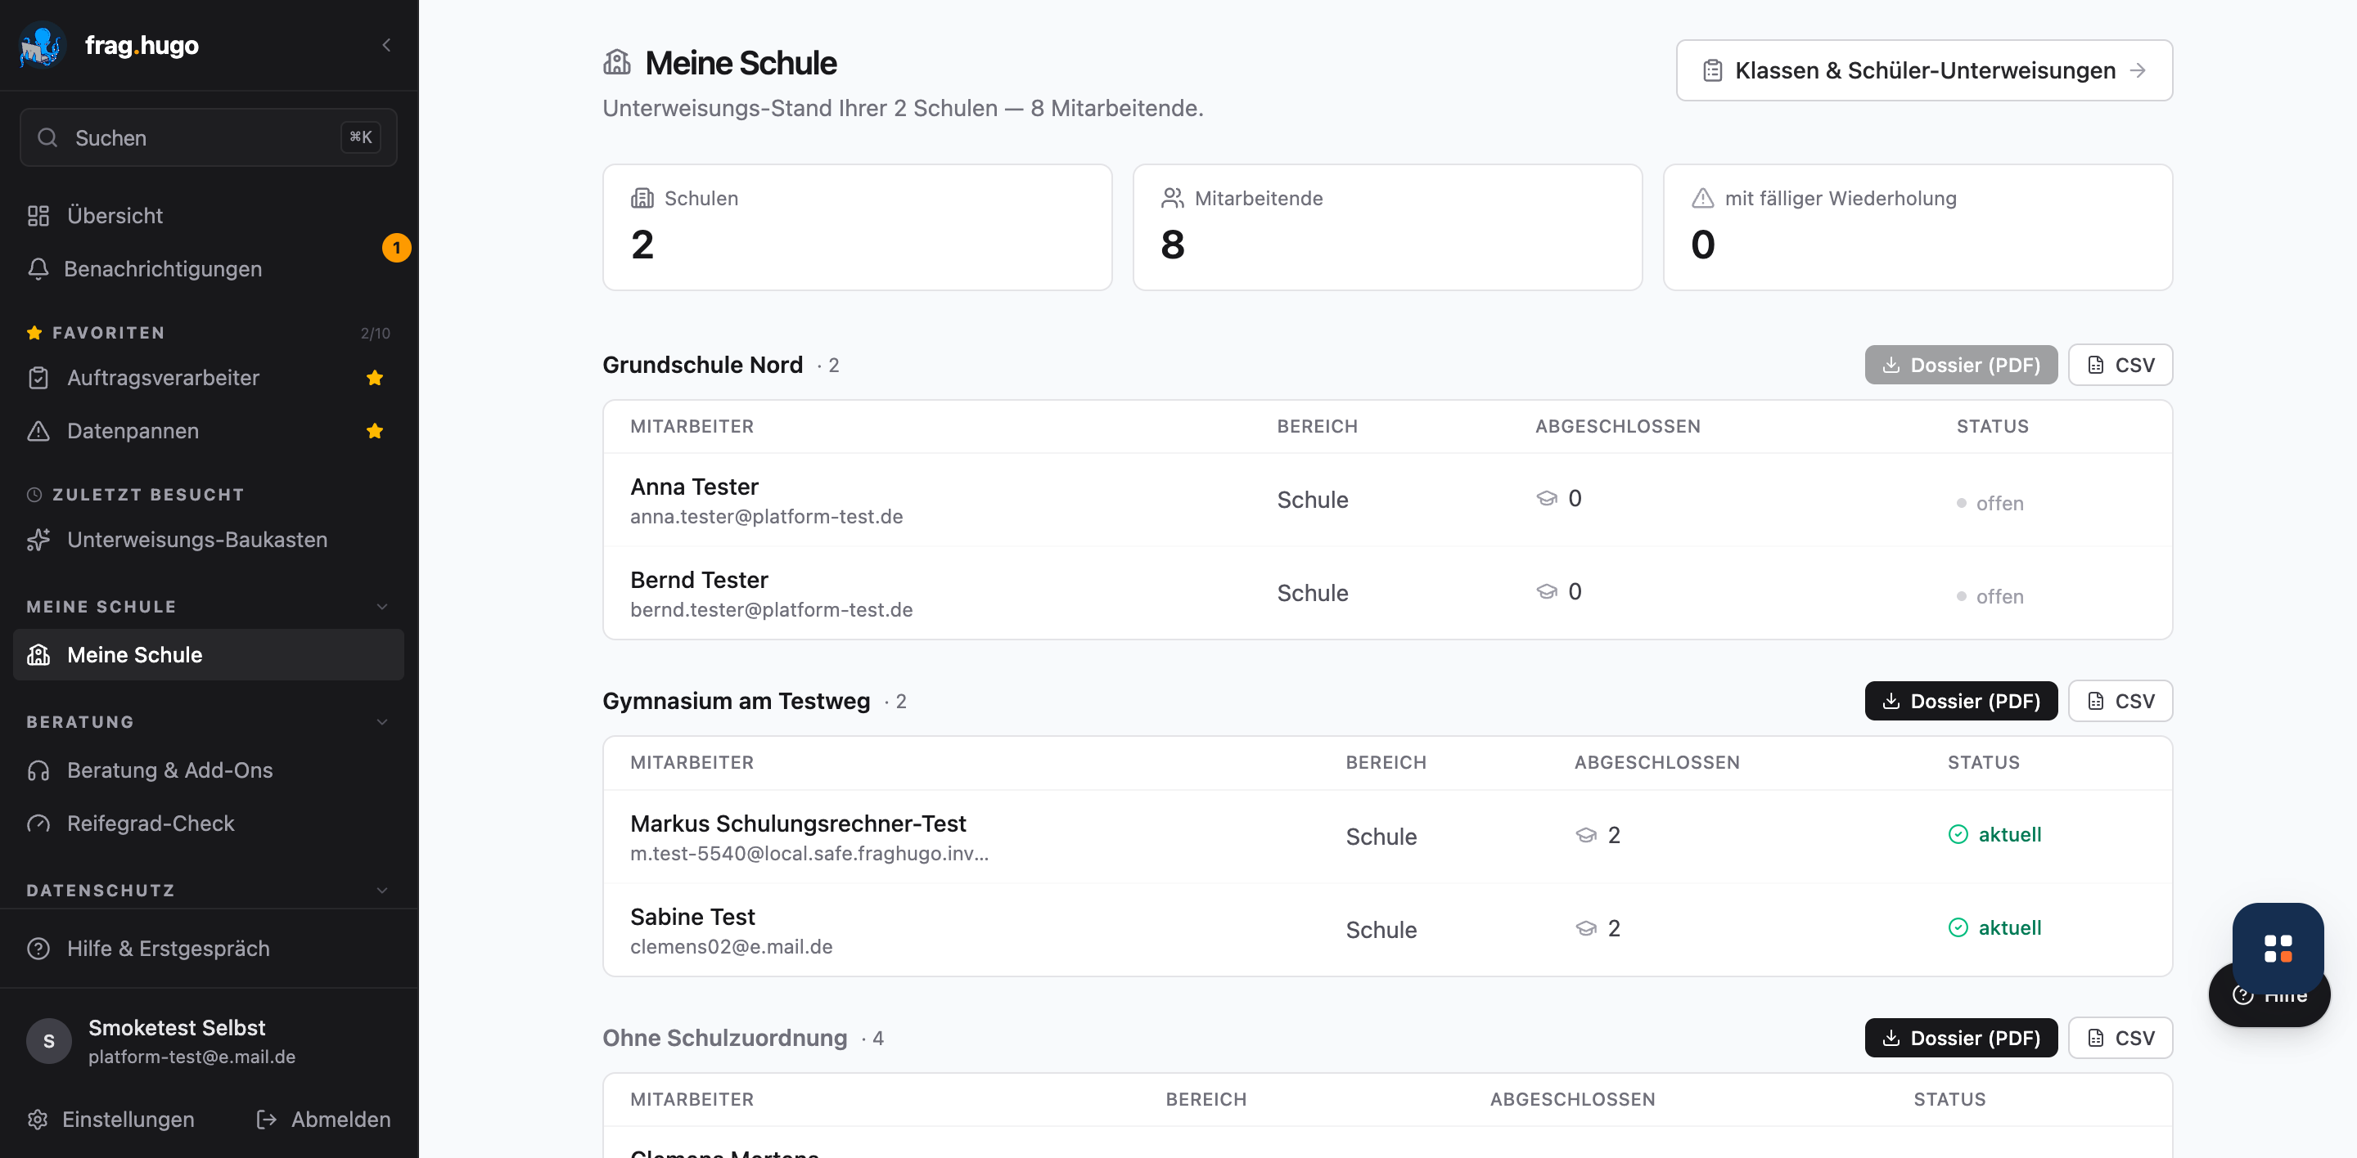Click the school icon beside Meine Schule heading
This screenshot has height=1158, width=2357.
pyautogui.click(x=617, y=62)
